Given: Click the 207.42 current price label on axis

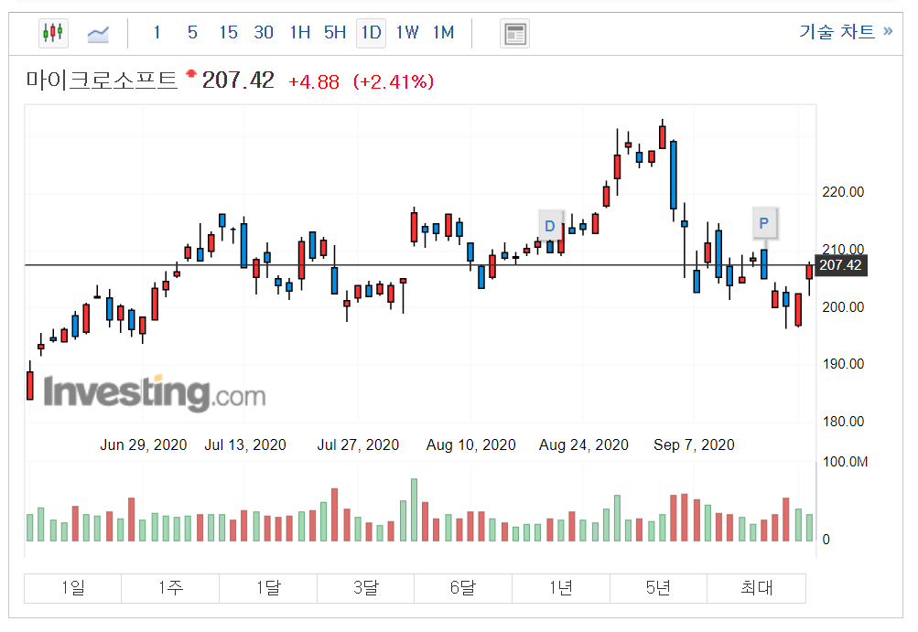Looking at the screenshot, I should coord(841,265).
